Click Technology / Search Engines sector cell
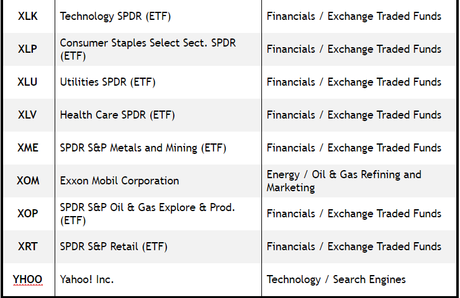 click(359, 279)
